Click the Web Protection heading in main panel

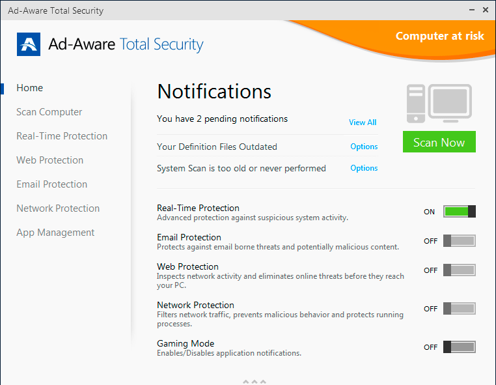pyautogui.click(x=187, y=266)
